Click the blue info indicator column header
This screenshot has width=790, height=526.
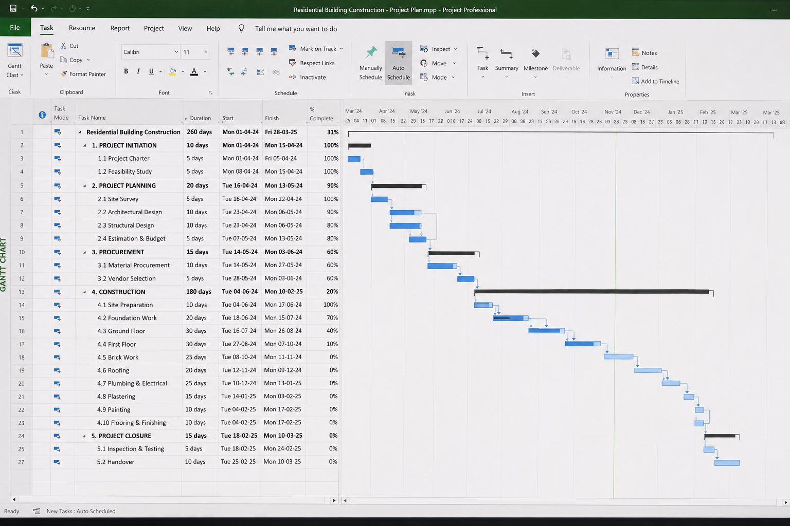(x=42, y=115)
